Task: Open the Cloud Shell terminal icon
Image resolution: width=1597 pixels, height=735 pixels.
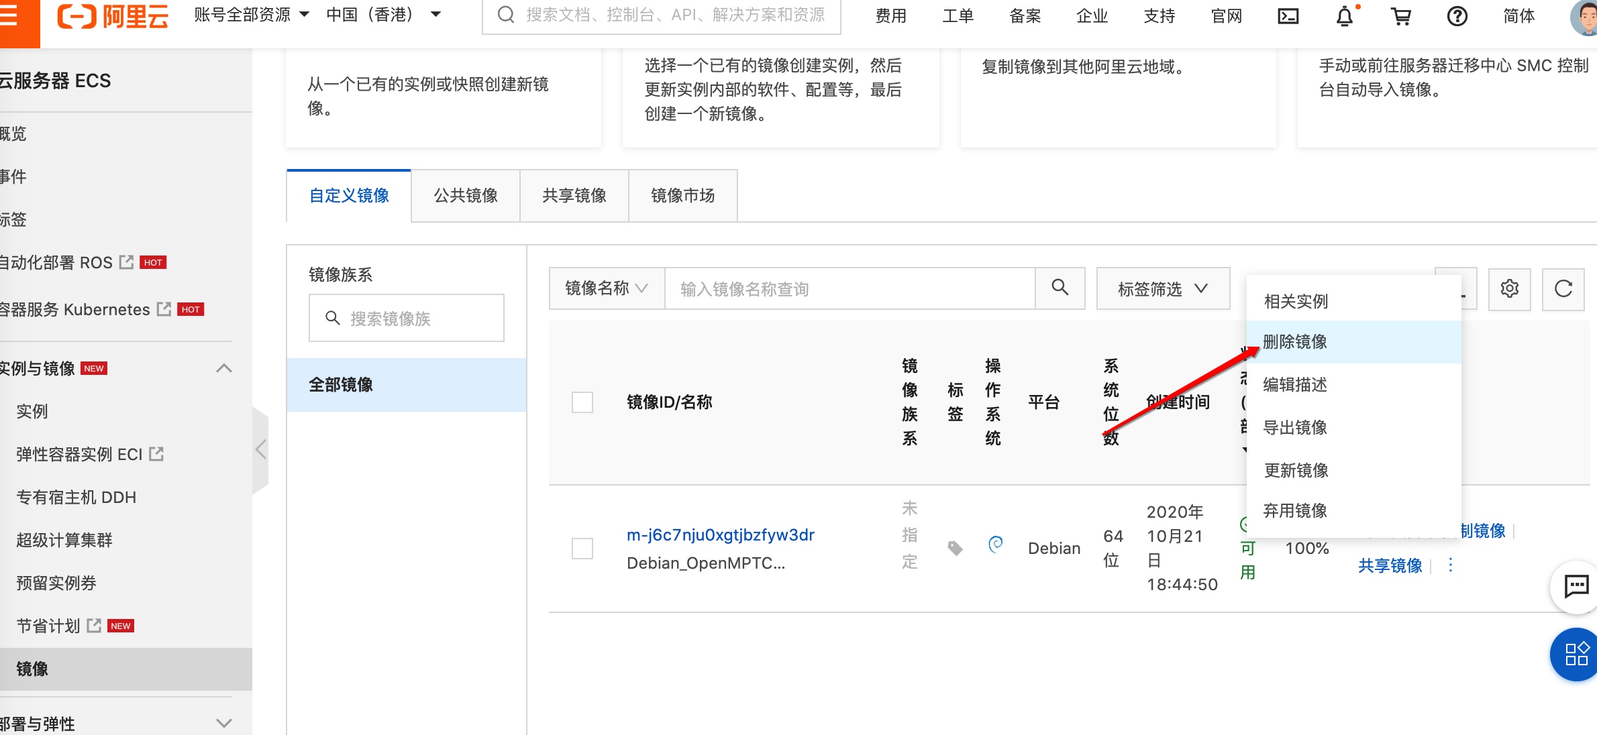Action: click(1288, 16)
